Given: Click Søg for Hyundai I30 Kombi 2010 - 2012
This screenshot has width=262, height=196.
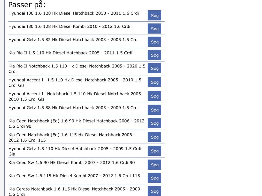Looking at the screenshot, I should point(154,29).
